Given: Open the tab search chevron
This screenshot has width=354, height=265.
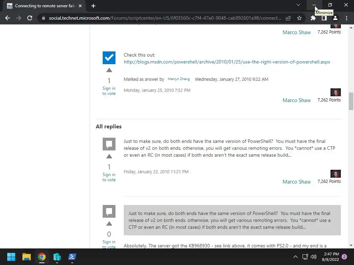Looking at the screenshot, I should [298, 5].
